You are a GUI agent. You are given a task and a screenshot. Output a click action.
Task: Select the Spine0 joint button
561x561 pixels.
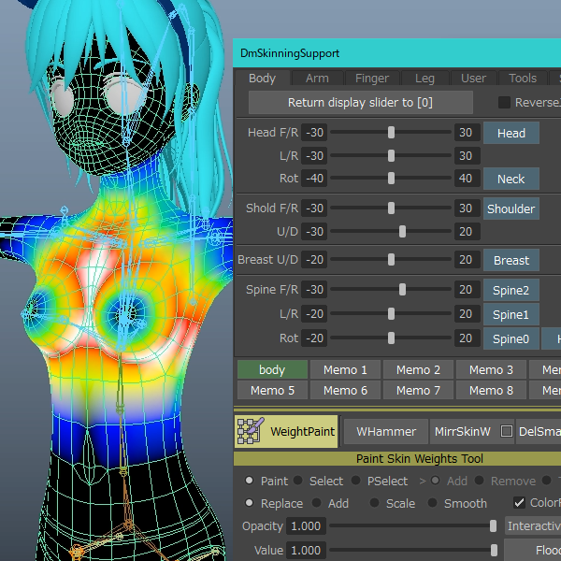[511, 338]
